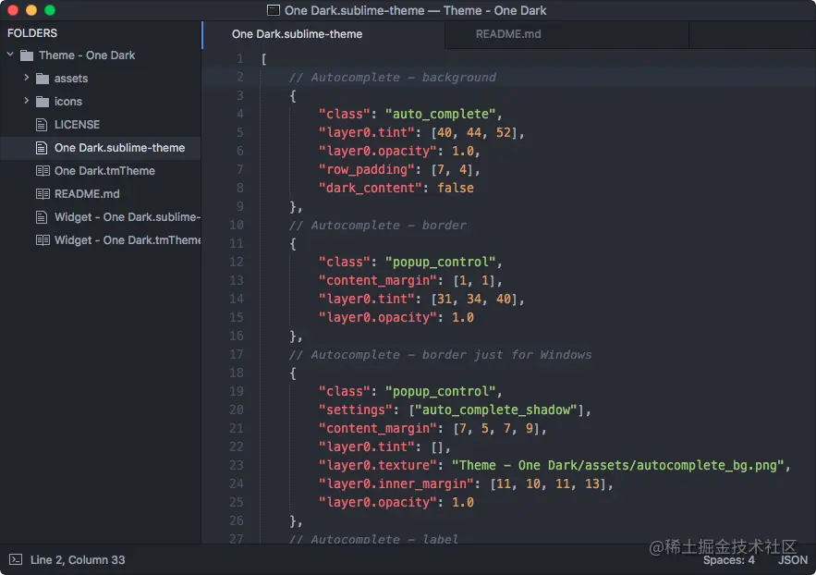Image resolution: width=816 pixels, height=575 pixels.
Task: Click the README.md file icon in sidebar
Action: click(43, 193)
